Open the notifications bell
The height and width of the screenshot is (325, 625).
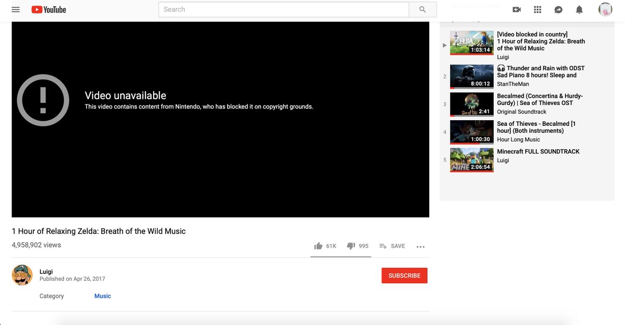click(x=579, y=9)
